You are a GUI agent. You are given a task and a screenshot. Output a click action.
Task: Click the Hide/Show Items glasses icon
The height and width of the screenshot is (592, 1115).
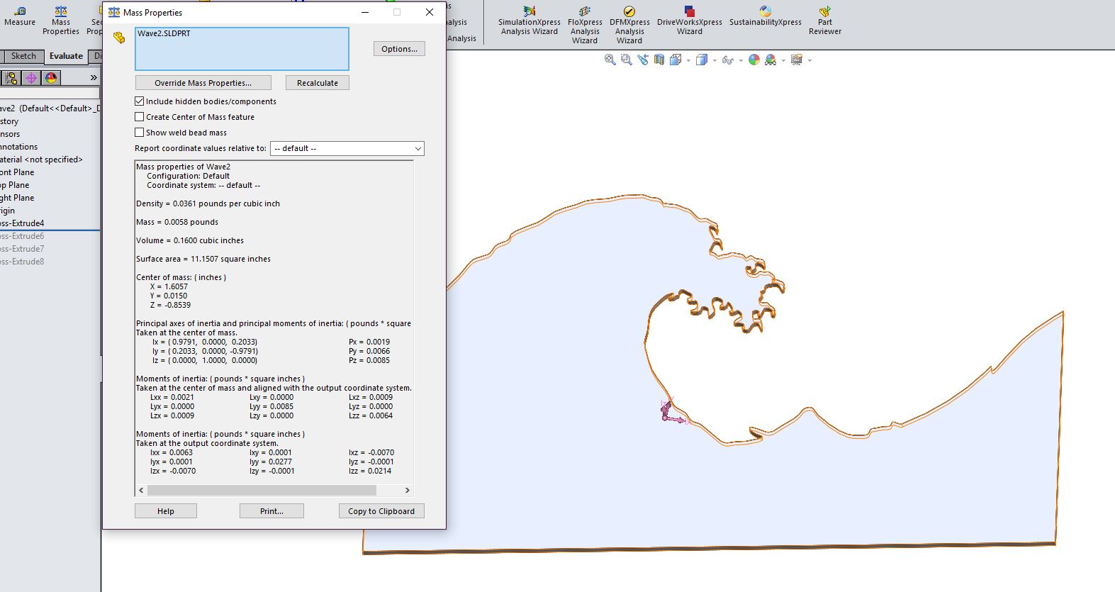727,60
